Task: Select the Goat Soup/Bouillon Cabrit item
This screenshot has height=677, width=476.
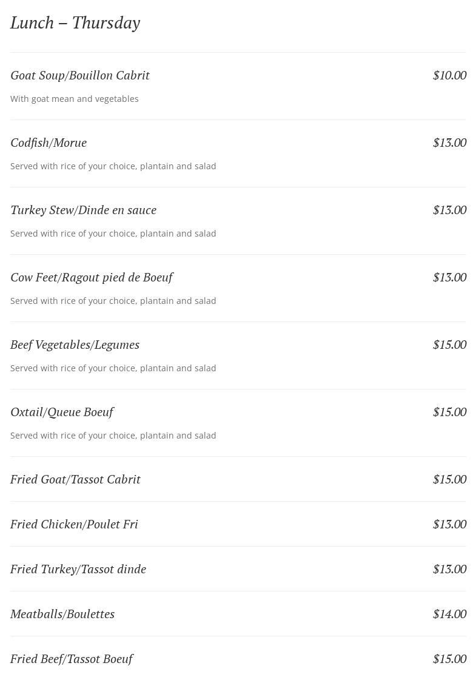Action: (80, 75)
